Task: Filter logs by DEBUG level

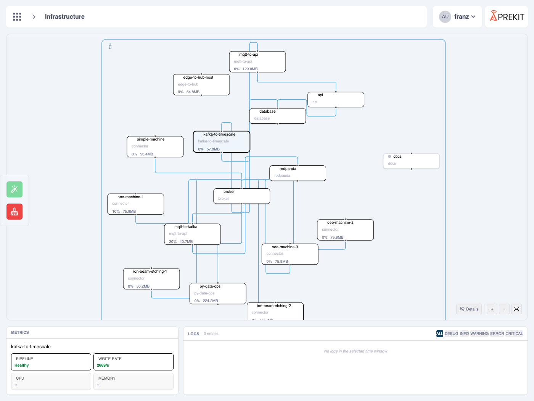Action: [451, 333]
